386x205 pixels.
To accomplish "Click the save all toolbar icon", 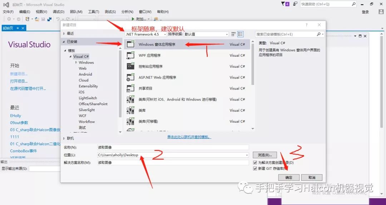I will 49,19.
